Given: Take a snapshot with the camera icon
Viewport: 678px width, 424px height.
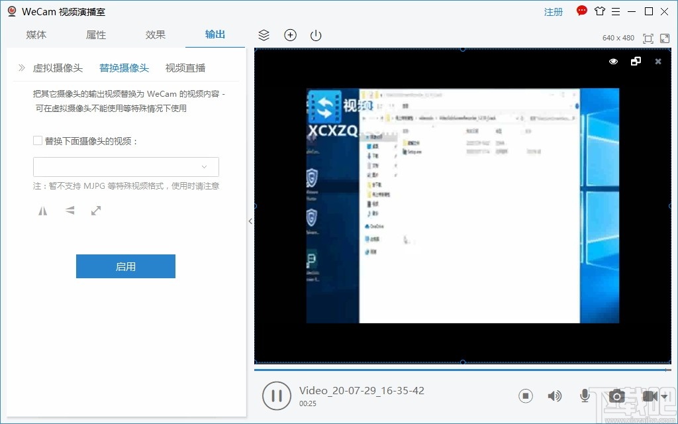Looking at the screenshot, I should [616, 396].
